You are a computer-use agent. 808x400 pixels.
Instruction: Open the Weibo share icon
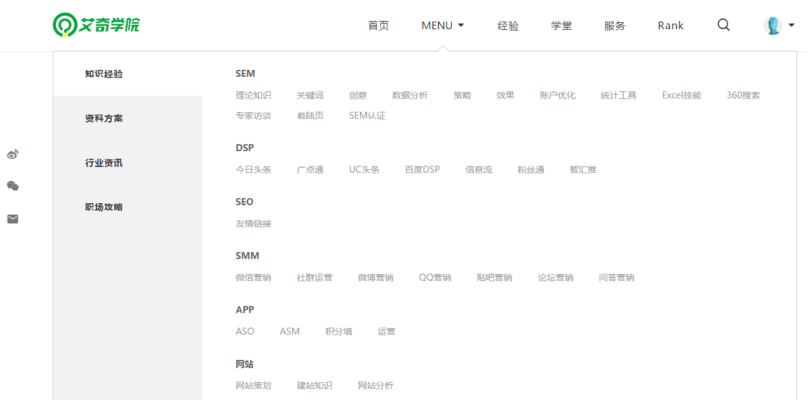click(x=13, y=154)
